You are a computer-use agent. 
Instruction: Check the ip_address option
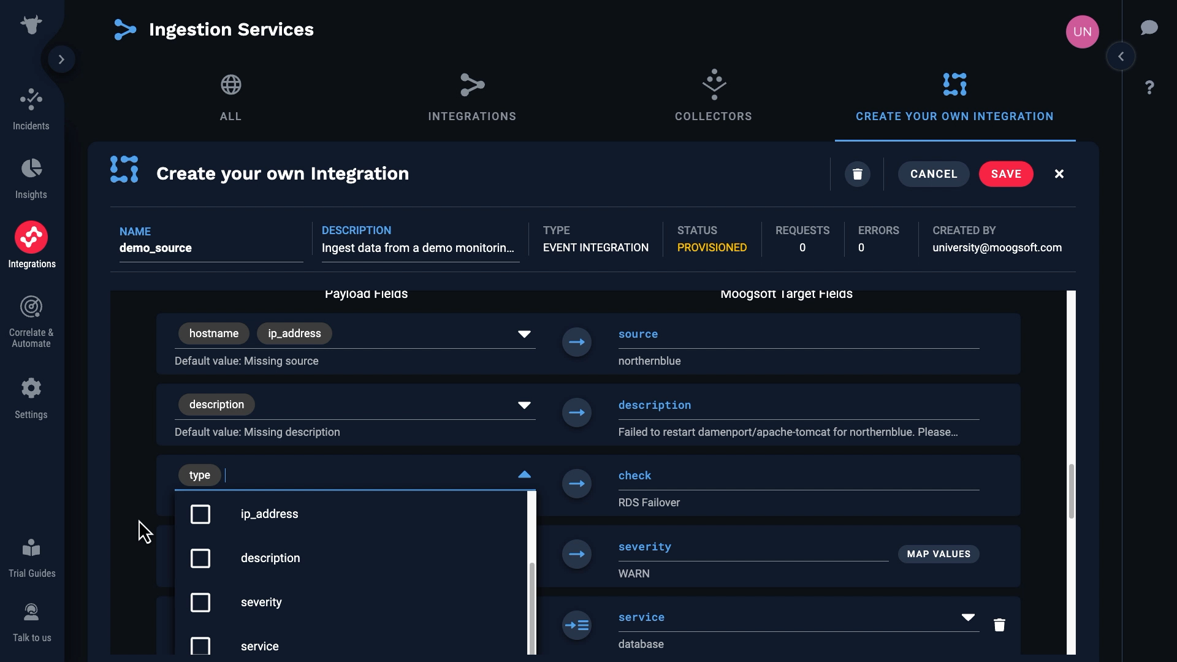click(200, 514)
